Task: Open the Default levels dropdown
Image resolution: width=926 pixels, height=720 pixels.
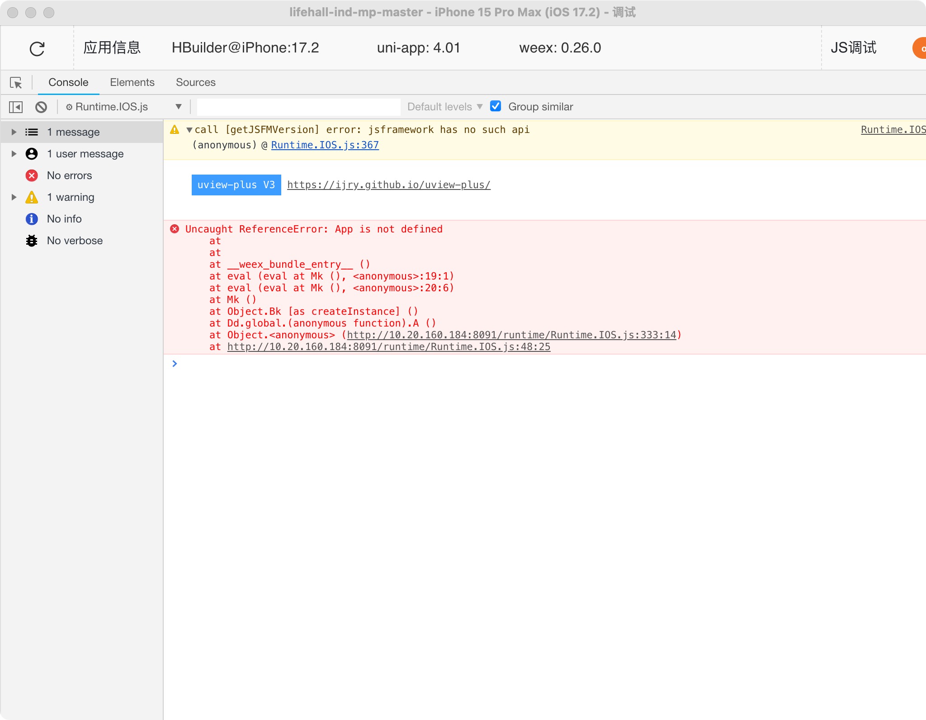Action: tap(444, 107)
